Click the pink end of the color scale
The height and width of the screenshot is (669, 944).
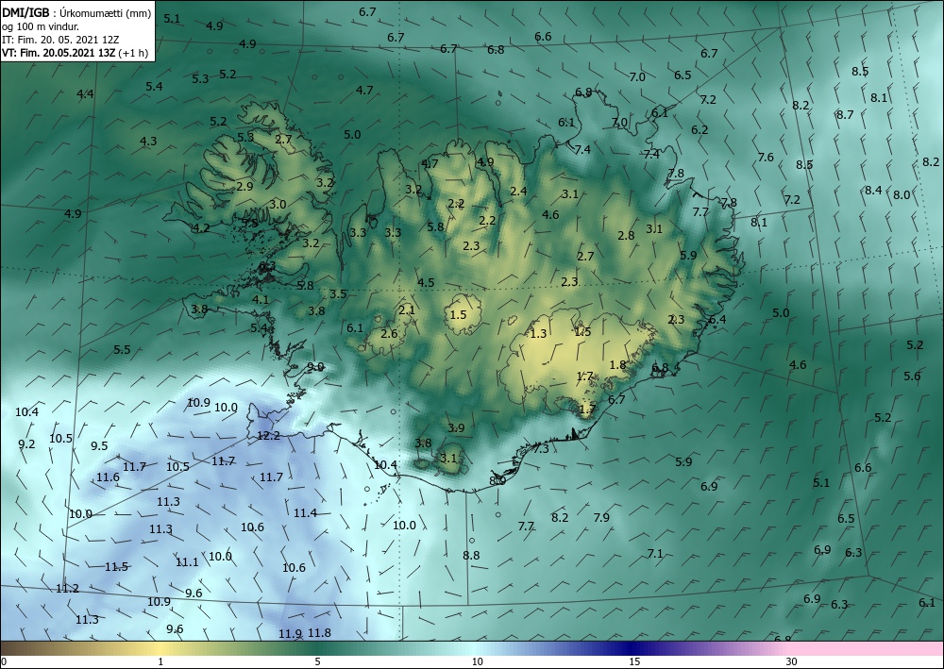(867, 648)
